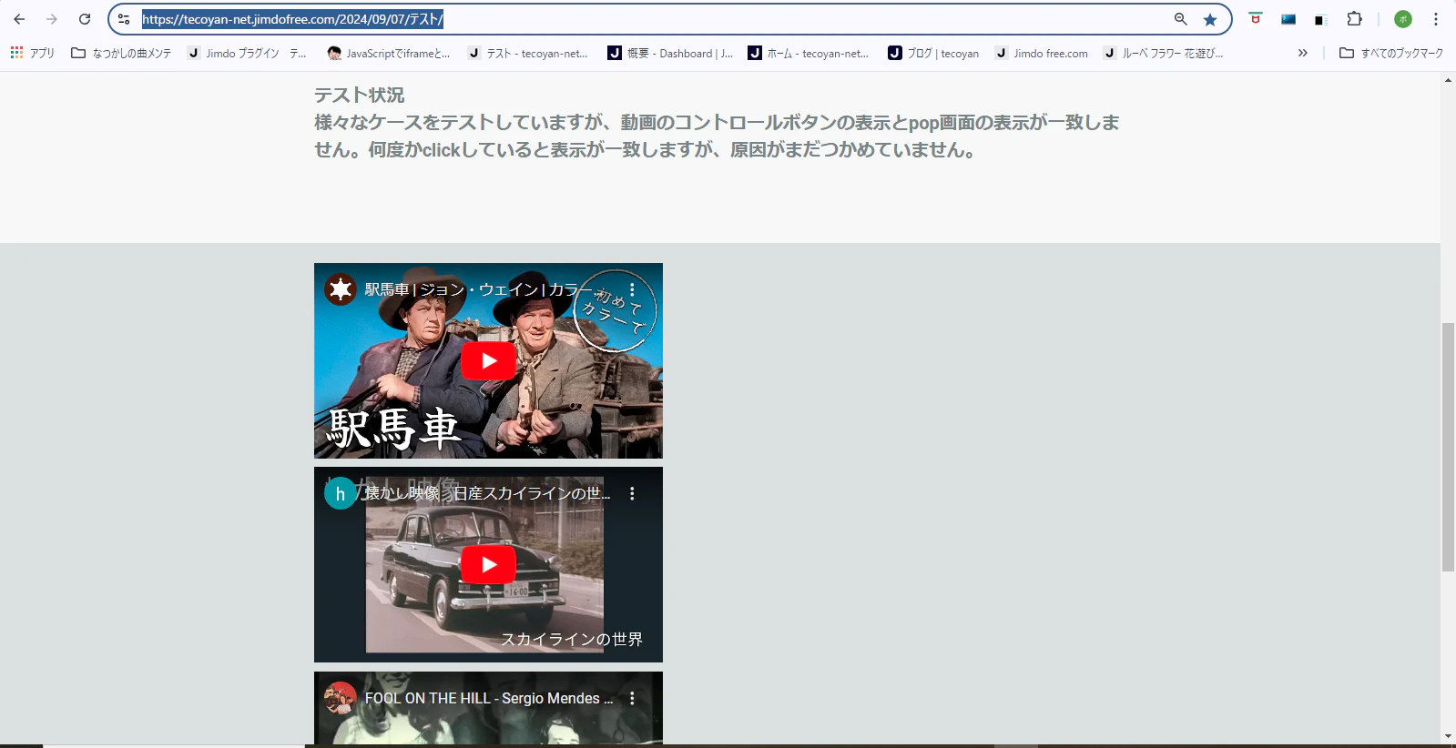Open FOOL ON THE HILL video title
This screenshot has width=1456, height=748.
489,698
